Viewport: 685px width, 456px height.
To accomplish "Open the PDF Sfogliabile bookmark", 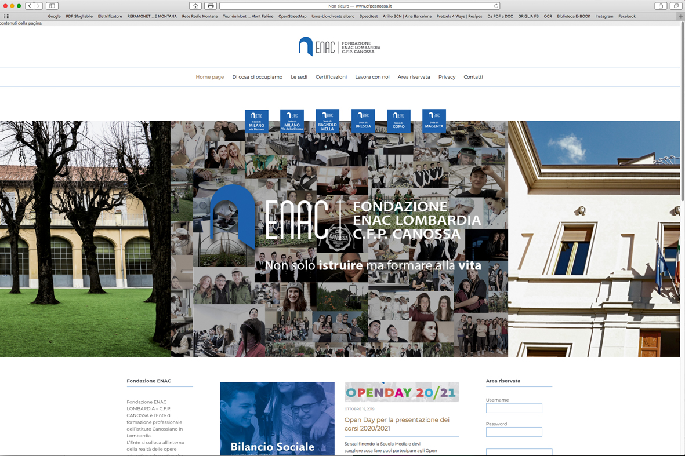I will click(79, 16).
